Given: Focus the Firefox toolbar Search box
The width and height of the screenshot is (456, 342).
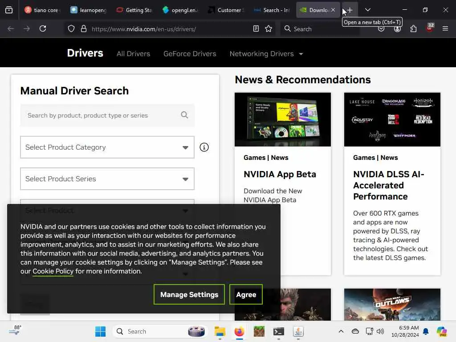Looking at the screenshot, I should click(x=320, y=29).
